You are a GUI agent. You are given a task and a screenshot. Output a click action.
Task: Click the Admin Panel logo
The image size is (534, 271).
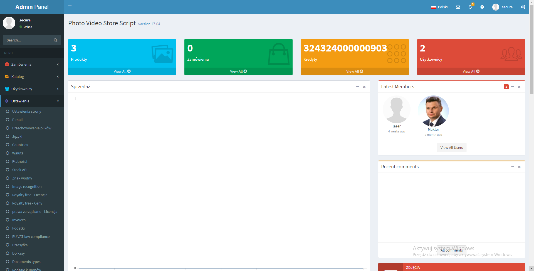[32, 7]
